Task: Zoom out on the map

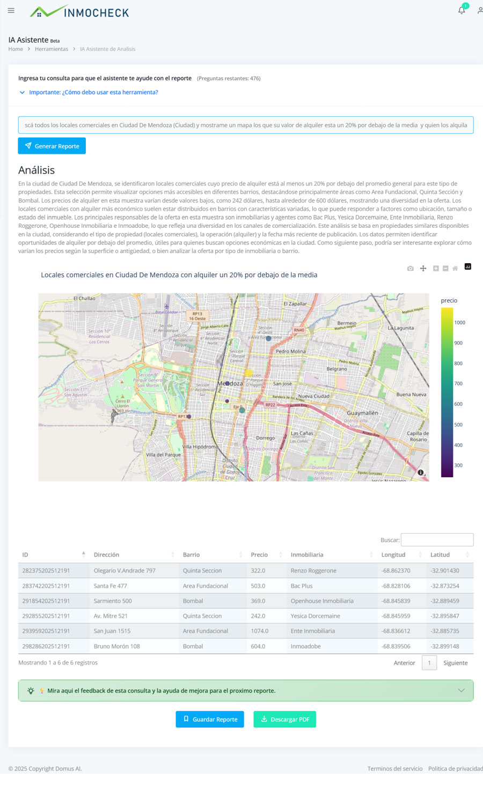Action: click(x=445, y=268)
